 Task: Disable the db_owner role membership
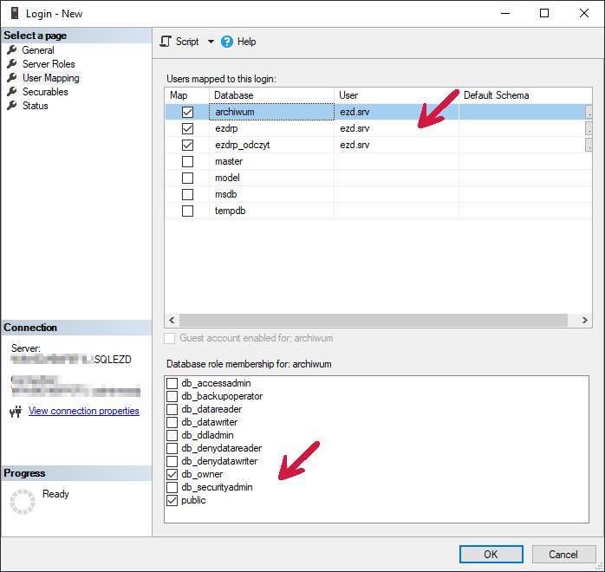(172, 474)
